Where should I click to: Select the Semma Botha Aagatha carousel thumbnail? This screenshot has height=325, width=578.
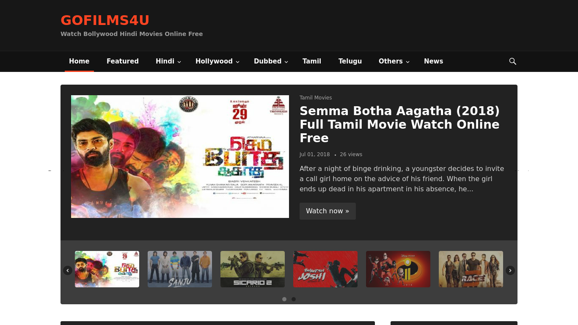(x=107, y=269)
